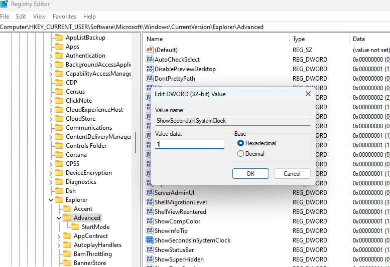Click the ShowSuperHidden DWORD icon

[150, 259]
